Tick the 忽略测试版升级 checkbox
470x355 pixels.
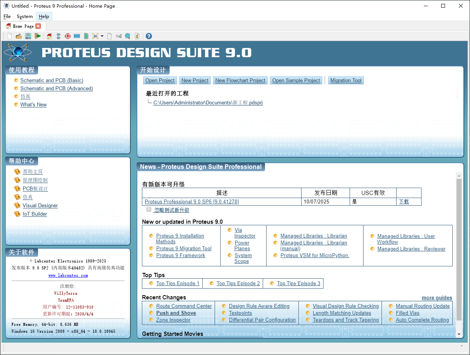(149, 210)
